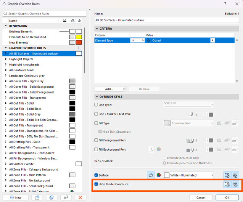243x202 pixels.
Task: Open the White - Illuminated surface dropdown
Action: click(188, 175)
